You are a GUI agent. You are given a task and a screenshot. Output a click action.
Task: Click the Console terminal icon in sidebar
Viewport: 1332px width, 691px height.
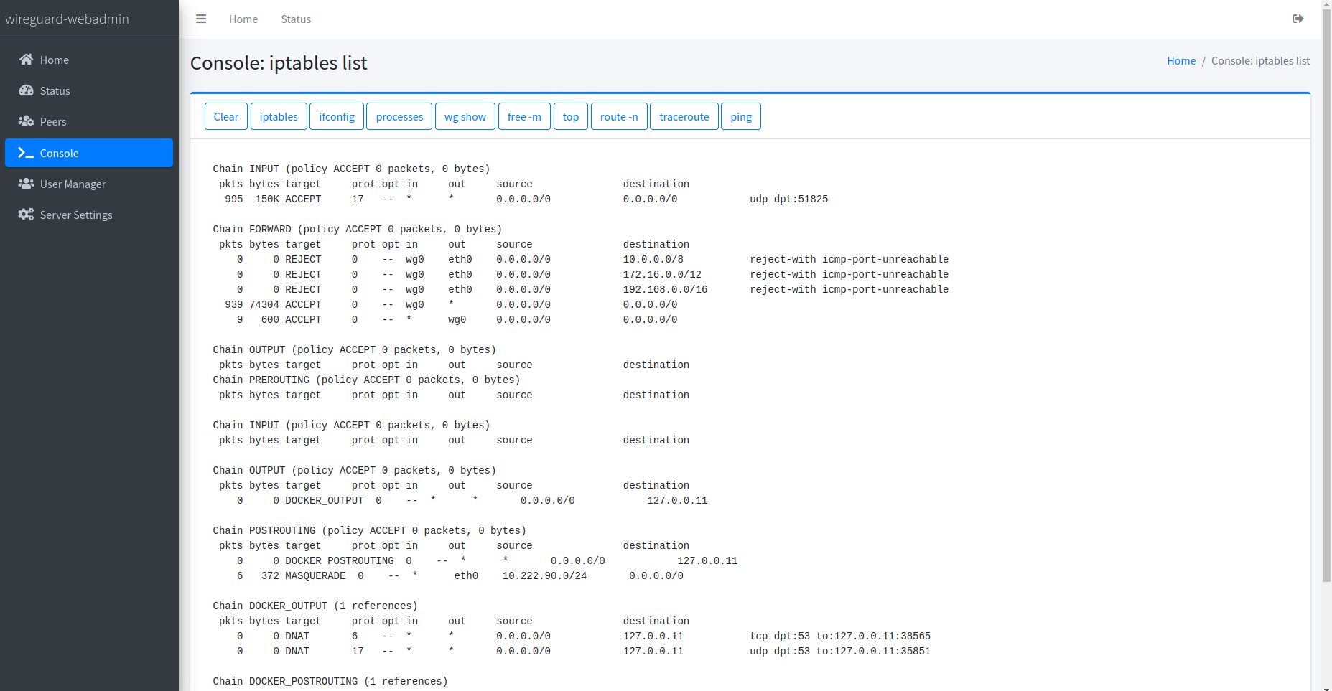[27, 153]
